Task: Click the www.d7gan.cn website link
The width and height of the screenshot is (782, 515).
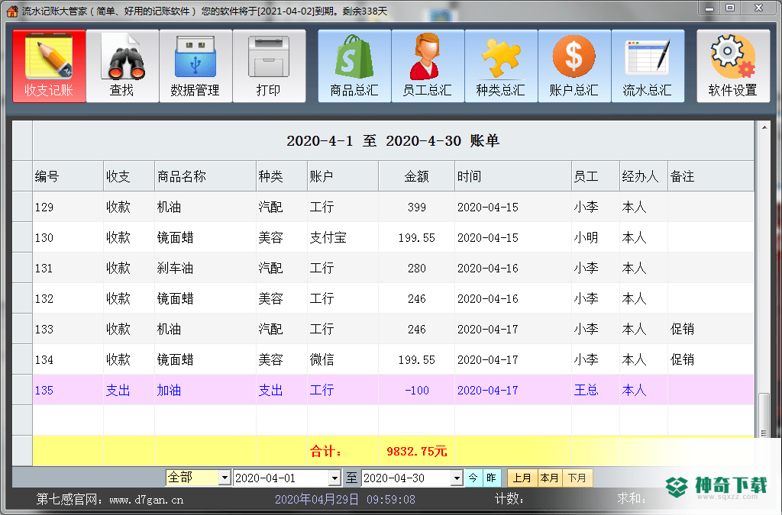Action: click(x=146, y=500)
